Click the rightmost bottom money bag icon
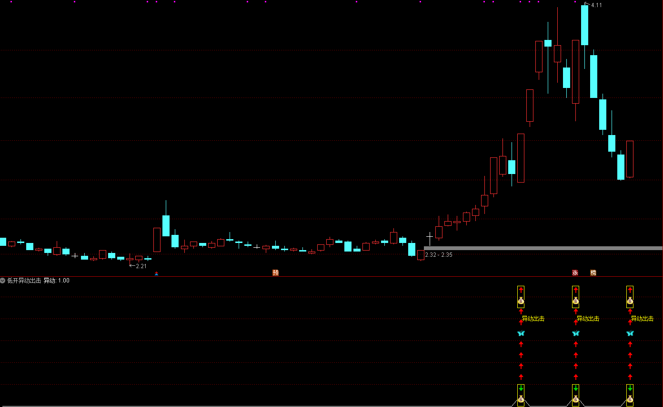The image size is (663, 407). click(630, 399)
